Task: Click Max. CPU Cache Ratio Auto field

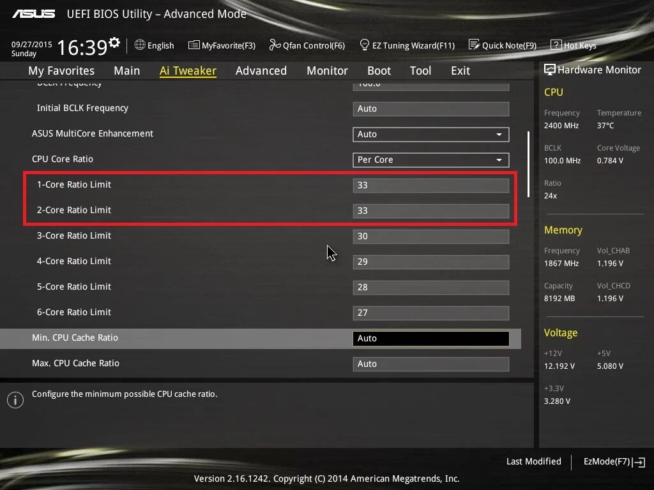Action: click(x=431, y=364)
